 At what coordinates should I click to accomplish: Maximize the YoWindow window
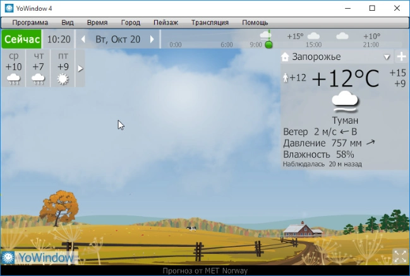point(372,8)
